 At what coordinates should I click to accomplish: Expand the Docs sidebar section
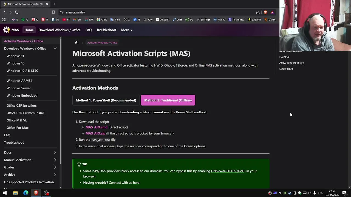coord(55,152)
